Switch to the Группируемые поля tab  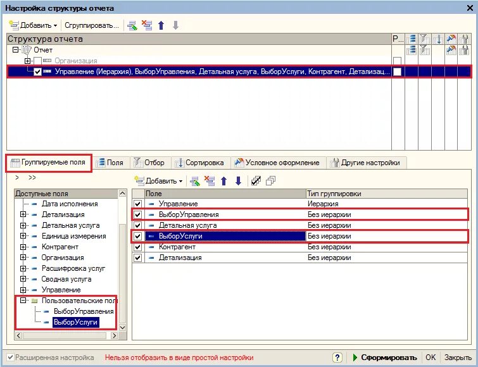49,163
